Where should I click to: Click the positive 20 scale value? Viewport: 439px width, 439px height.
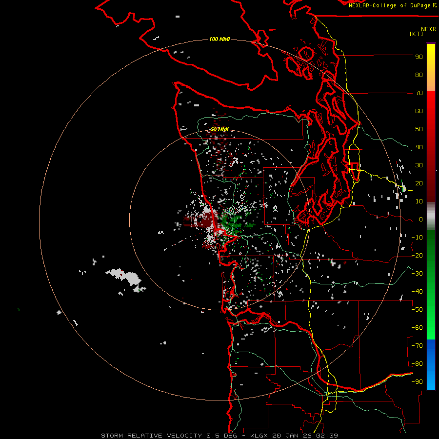pos(419,183)
